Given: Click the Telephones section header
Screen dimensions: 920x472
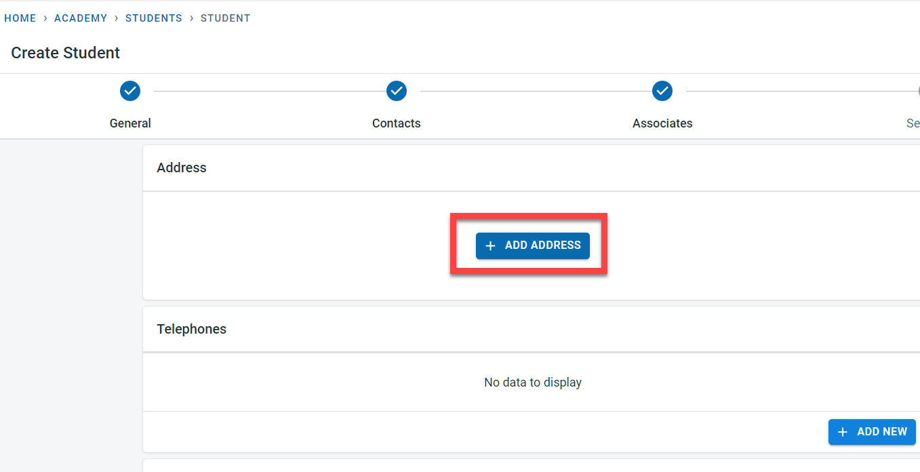Looking at the screenshot, I should pos(192,329).
